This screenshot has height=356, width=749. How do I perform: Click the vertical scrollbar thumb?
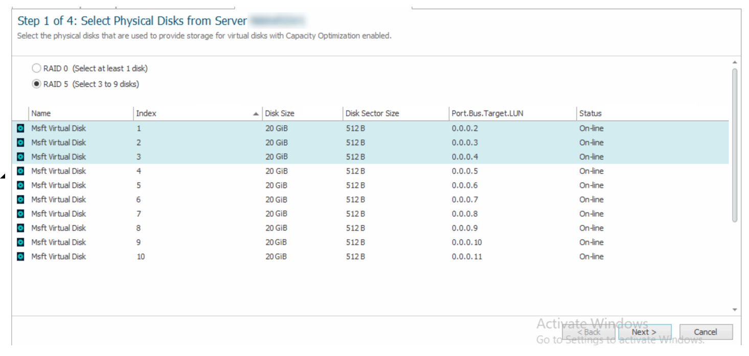click(735, 146)
